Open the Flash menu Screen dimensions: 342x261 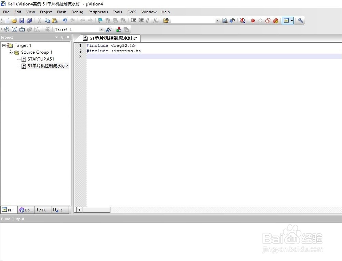[62, 12]
